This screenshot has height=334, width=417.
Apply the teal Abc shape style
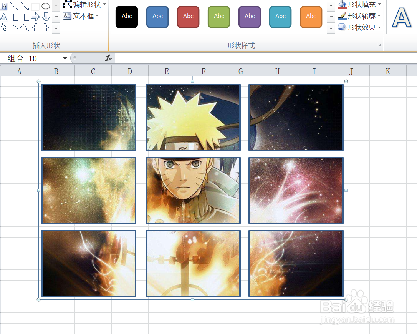pos(280,17)
